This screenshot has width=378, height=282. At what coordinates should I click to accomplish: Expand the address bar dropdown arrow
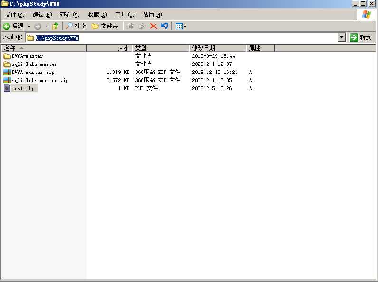pos(341,37)
